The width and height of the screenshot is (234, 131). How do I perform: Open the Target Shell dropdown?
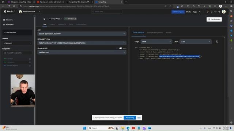pyautogui.click(x=156, y=41)
